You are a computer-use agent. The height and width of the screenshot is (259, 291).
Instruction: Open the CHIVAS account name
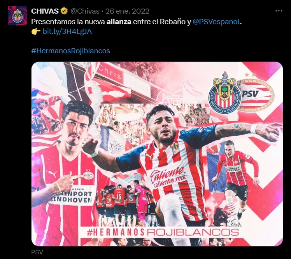[x=45, y=11]
